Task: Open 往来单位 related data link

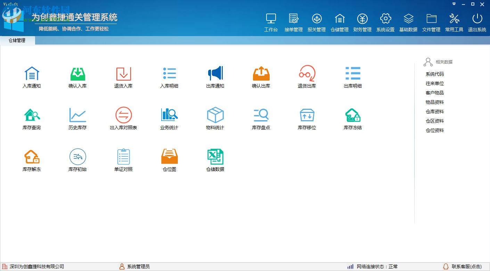Action: click(x=435, y=83)
